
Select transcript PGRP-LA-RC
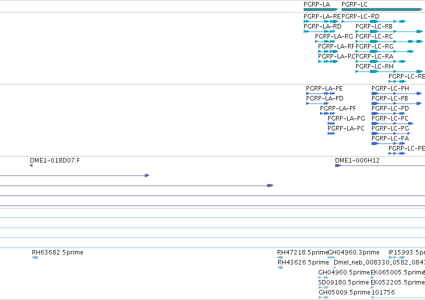click(x=328, y=61)
